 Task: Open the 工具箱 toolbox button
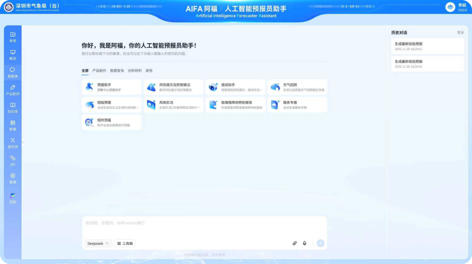pyautogui.click(x=125, y=243)
